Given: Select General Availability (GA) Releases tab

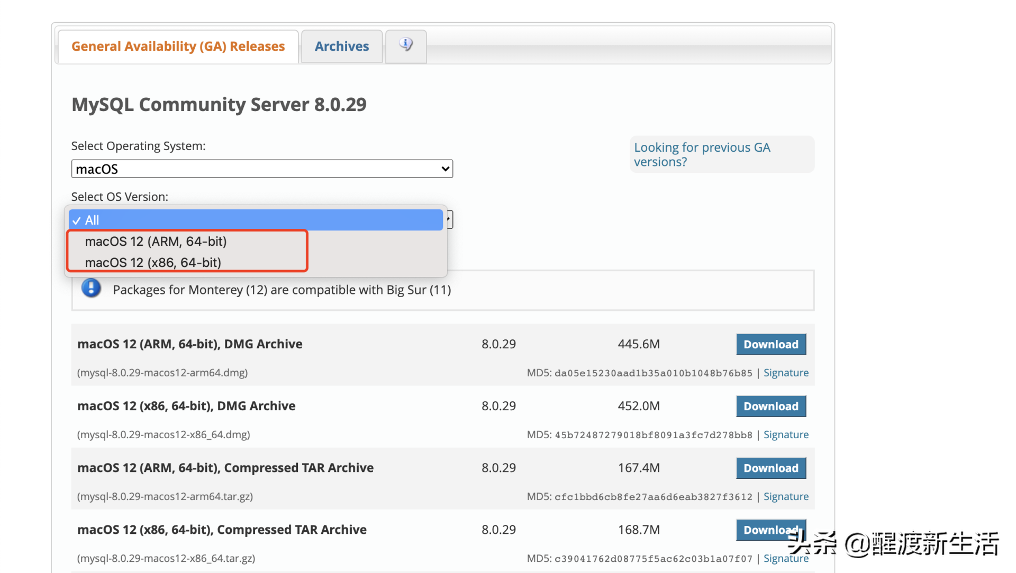Looking at the screenshot, I should (178, 47).
